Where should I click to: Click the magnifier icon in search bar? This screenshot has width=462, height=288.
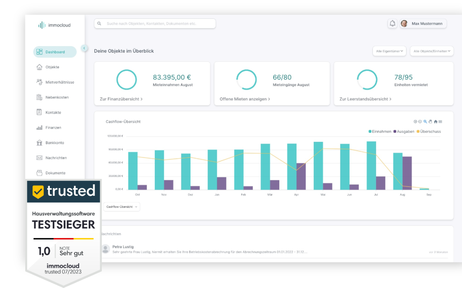coord(99,23)
